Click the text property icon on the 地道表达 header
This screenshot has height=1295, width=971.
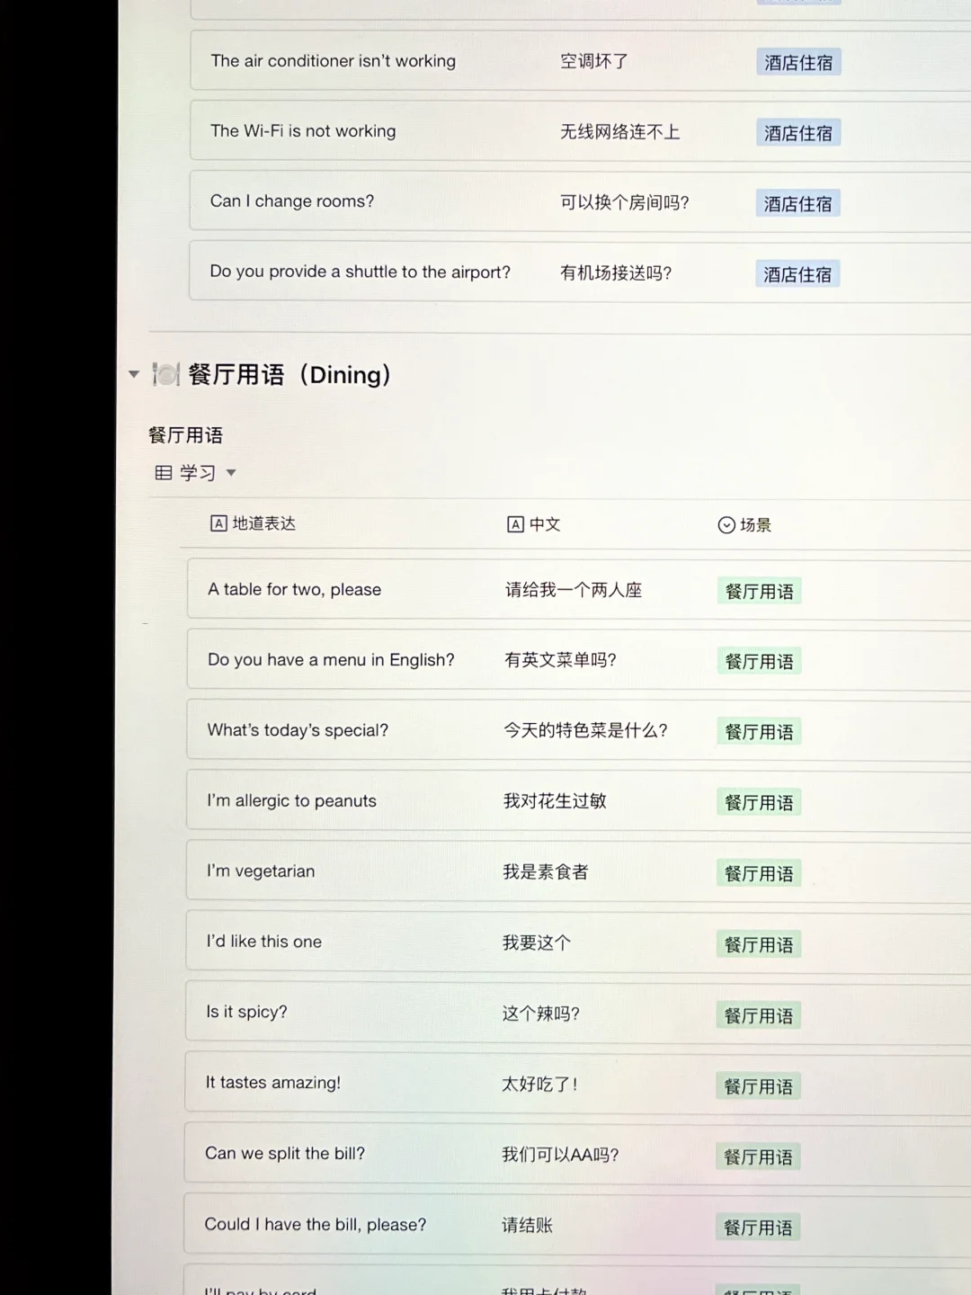click(x=218, y=523)
